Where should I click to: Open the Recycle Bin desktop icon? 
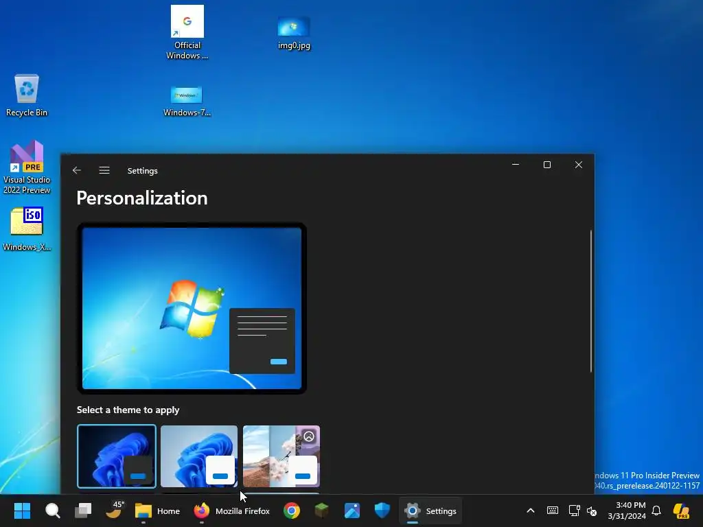[27, 95]
